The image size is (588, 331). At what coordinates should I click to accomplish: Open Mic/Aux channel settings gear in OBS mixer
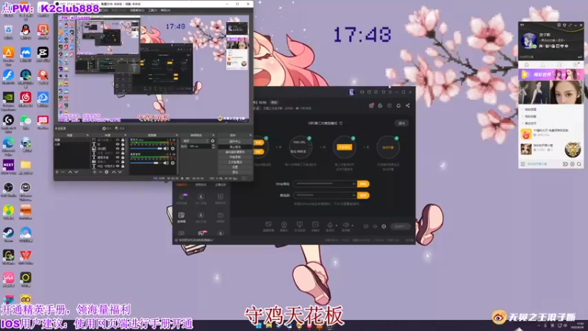tap(173, 149)
